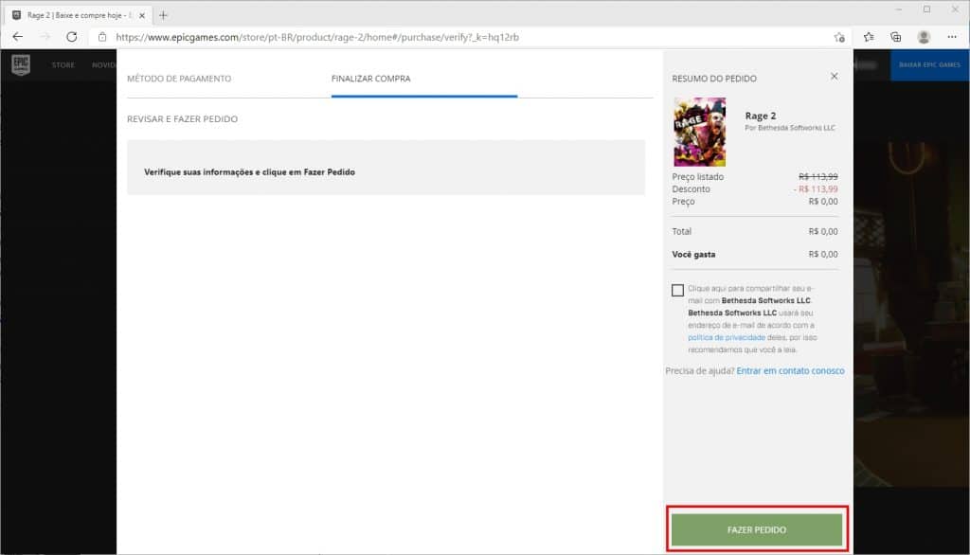970x555 pixels.
Task: Select the Rage 2 browser tab
Action: coord(78,15)
